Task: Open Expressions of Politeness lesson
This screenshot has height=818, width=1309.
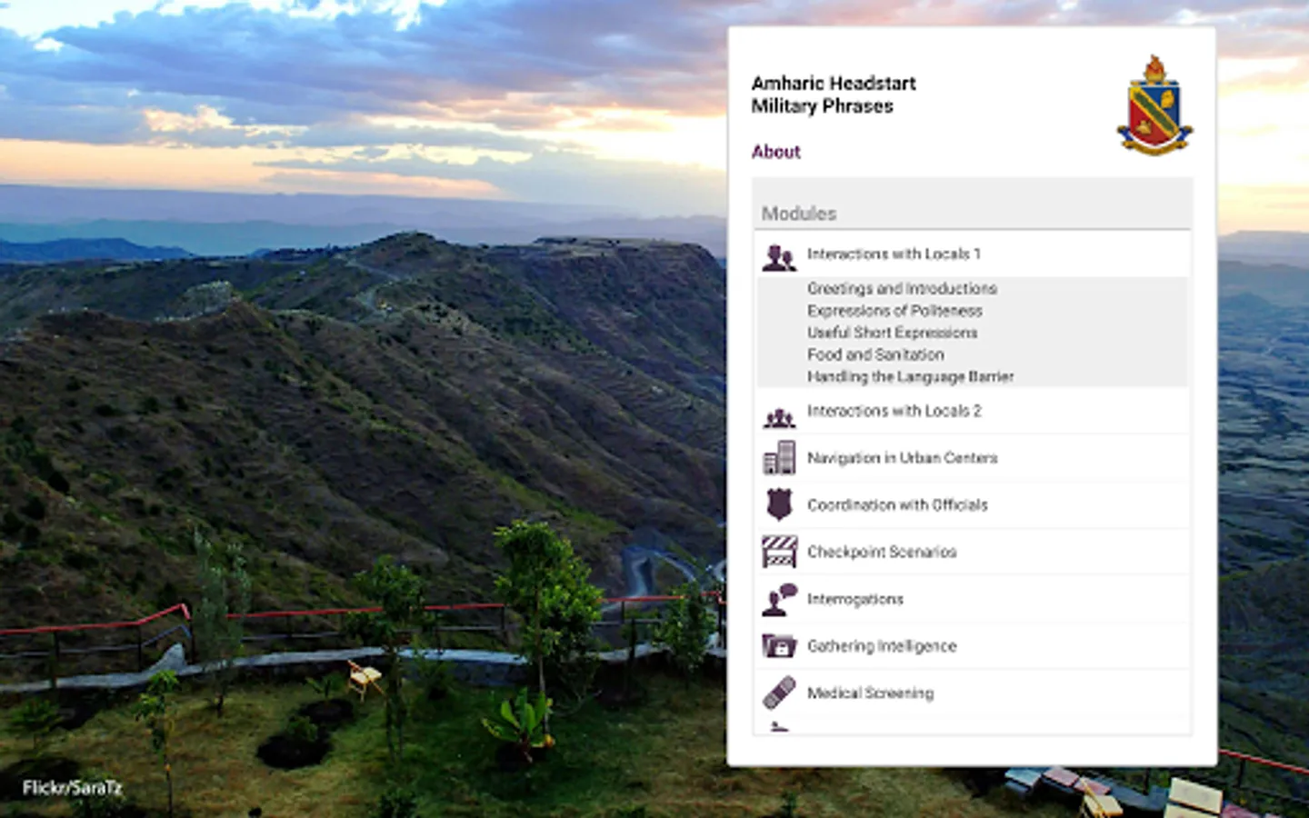Action: pos(894,311)
